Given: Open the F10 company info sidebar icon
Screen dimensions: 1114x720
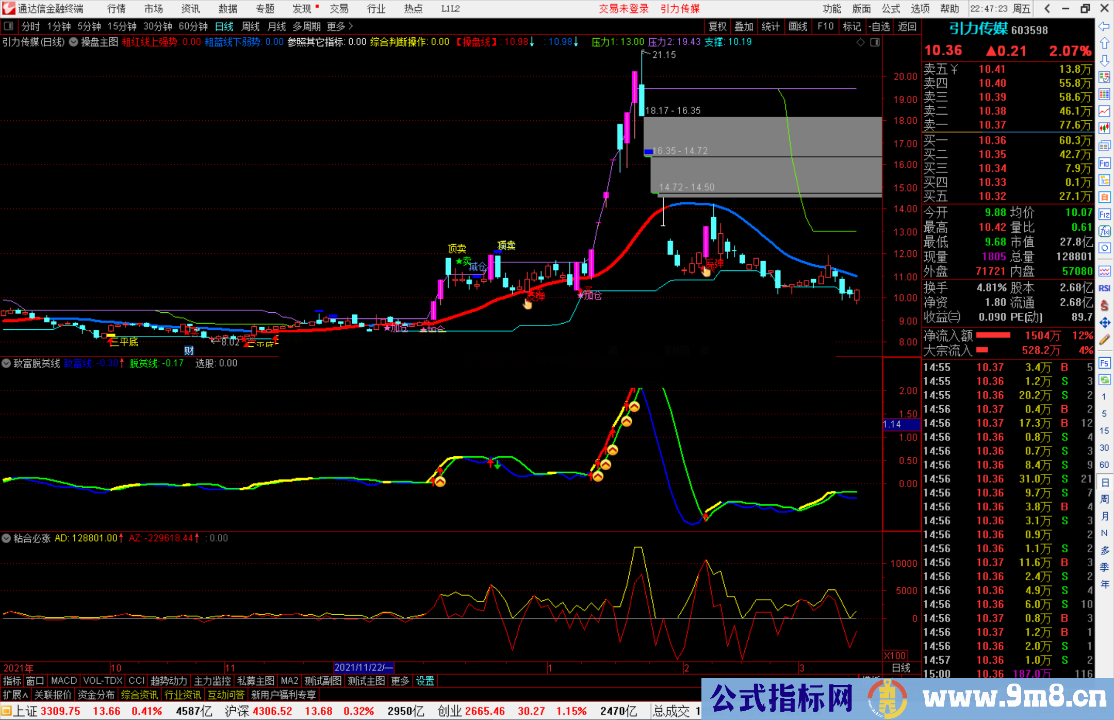Looking at the screenshot, I should 1104,164.
